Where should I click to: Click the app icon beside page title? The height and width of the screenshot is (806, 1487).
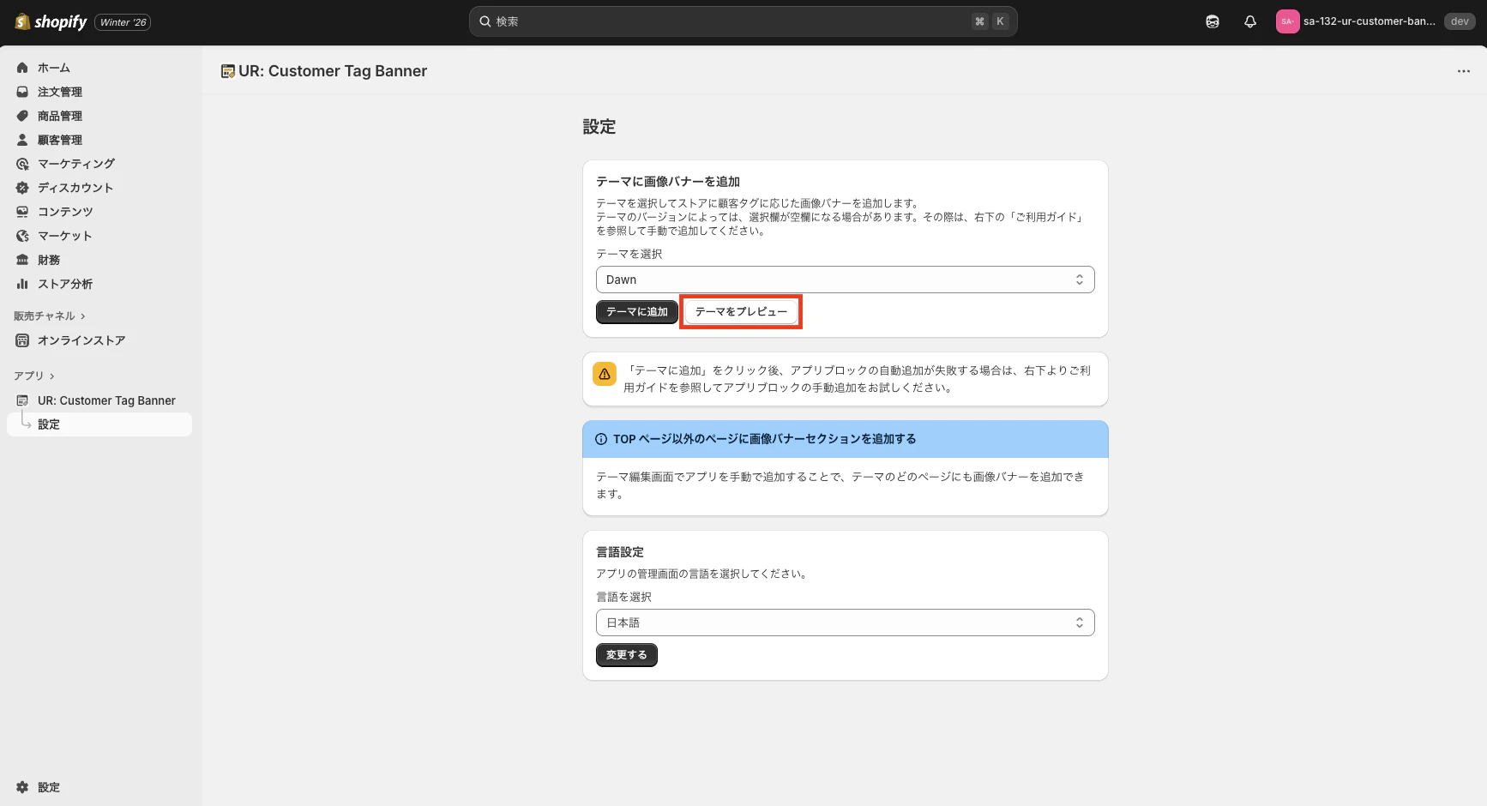click(x=228, y=71)
